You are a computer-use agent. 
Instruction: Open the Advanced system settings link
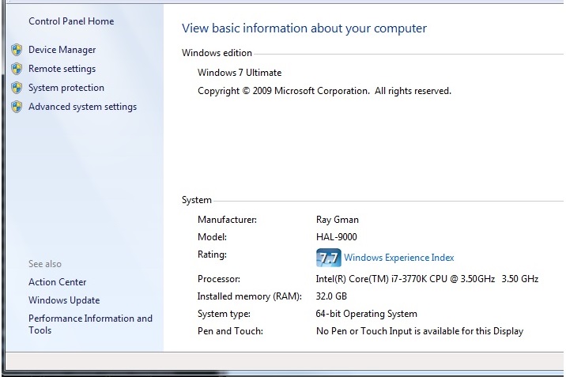pos(82,107)
